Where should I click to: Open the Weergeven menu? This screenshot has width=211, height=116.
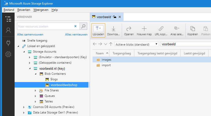click(x=41, y=10)
